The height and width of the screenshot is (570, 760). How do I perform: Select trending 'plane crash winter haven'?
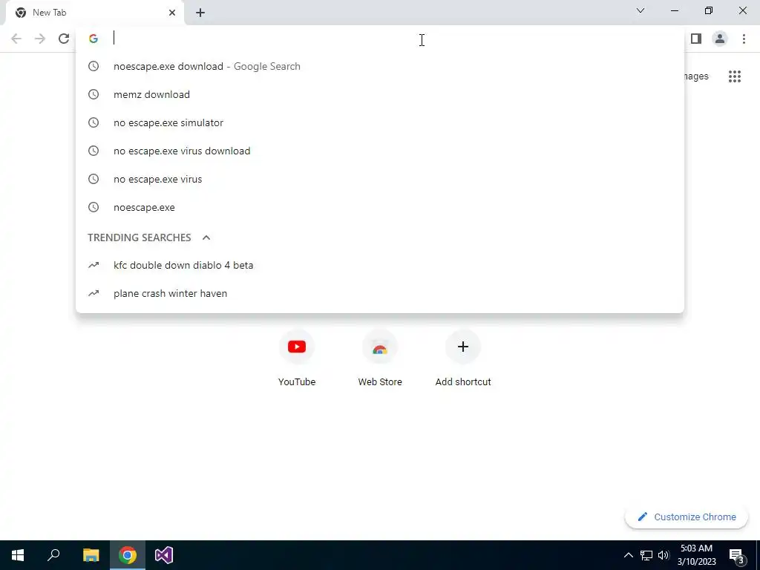[x=380, y=293]
